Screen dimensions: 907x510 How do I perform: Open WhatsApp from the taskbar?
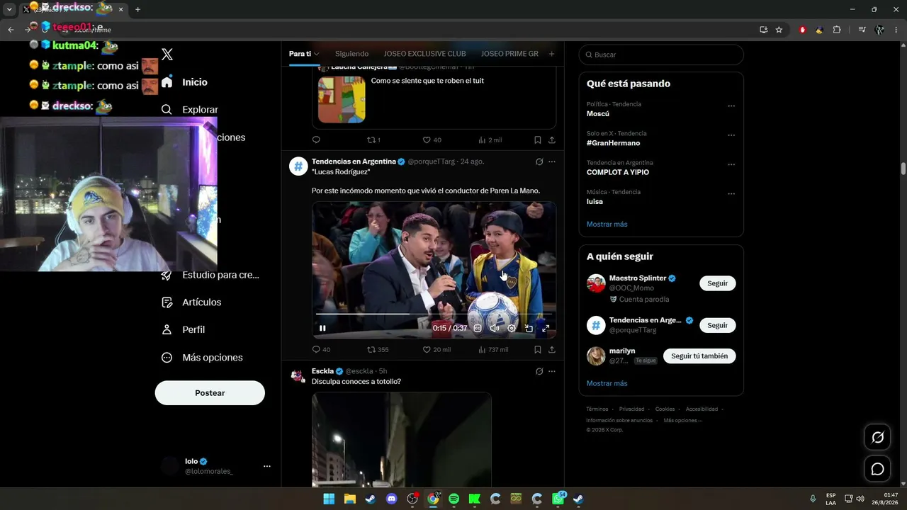[558, 499]
